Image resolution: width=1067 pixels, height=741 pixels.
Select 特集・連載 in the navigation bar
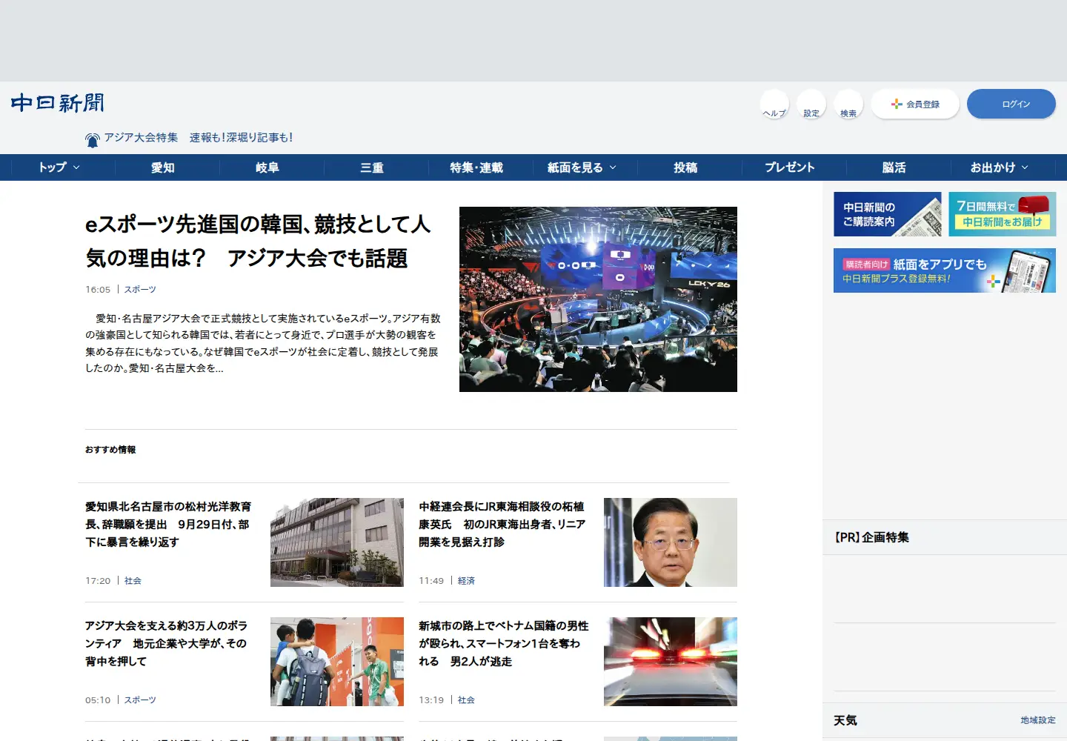click(x=476, y=167)
